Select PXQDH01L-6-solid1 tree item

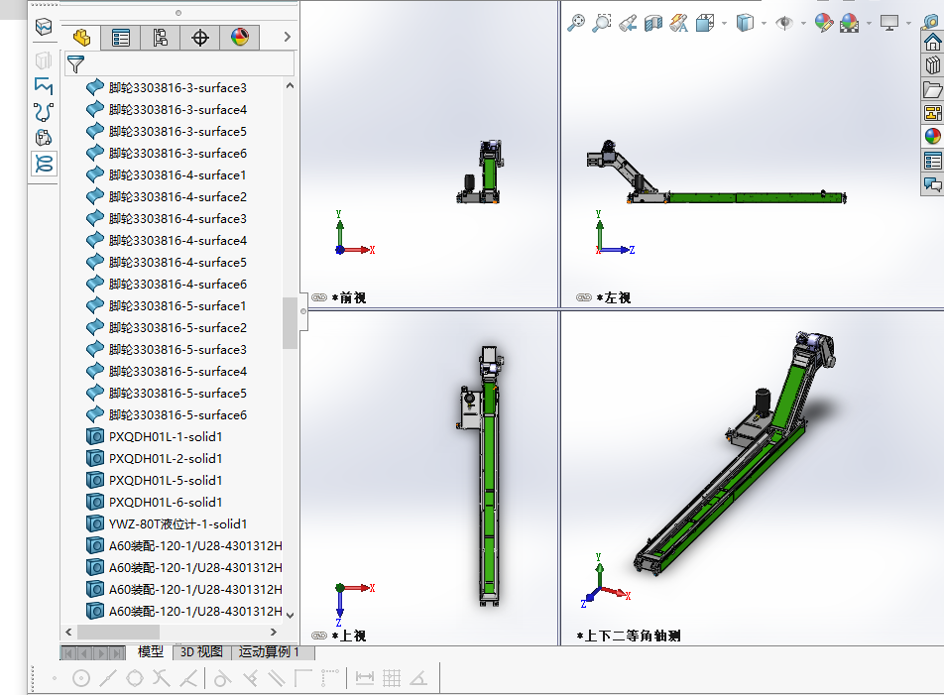166,503
